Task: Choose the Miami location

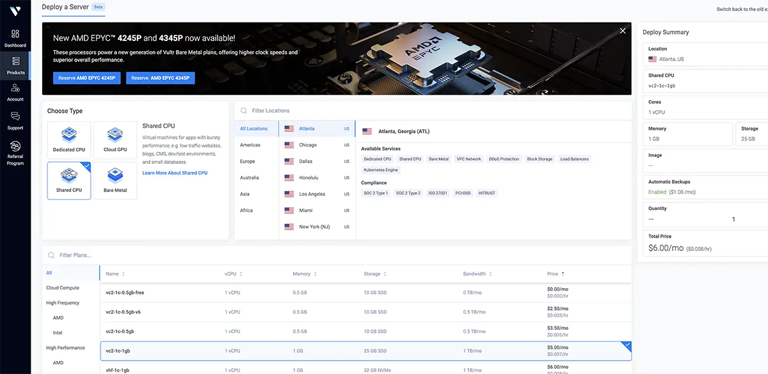Action: coord(317,210)
